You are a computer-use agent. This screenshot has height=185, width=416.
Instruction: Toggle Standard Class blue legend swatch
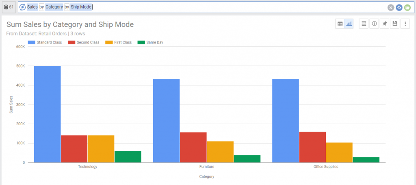[x=32, y=42]
